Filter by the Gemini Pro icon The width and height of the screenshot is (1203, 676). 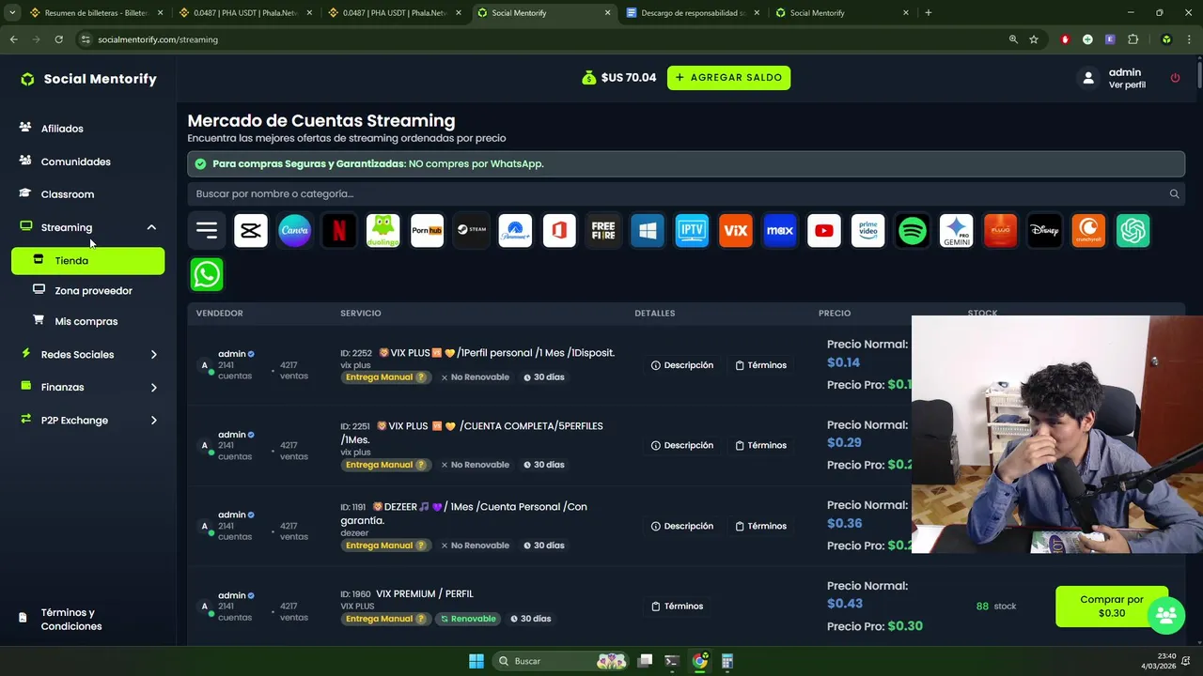[957, 230]
